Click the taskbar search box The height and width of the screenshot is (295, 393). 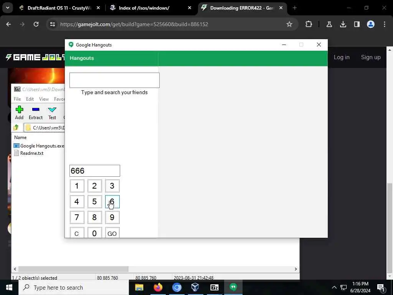pyautogui.click(x=73, y=287)
